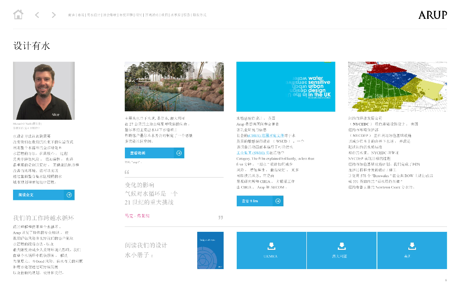Open the CIRIA underlined link

tap(266, 135)
